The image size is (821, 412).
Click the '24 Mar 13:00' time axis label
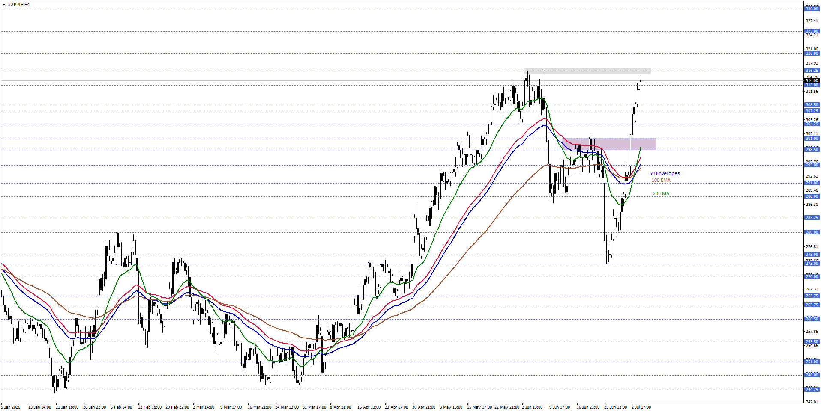pyautogui.click(x=287, y=407)
